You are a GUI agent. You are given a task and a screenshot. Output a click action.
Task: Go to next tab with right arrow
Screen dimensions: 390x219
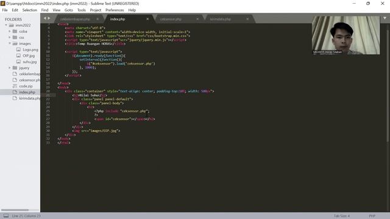(49, 18)
